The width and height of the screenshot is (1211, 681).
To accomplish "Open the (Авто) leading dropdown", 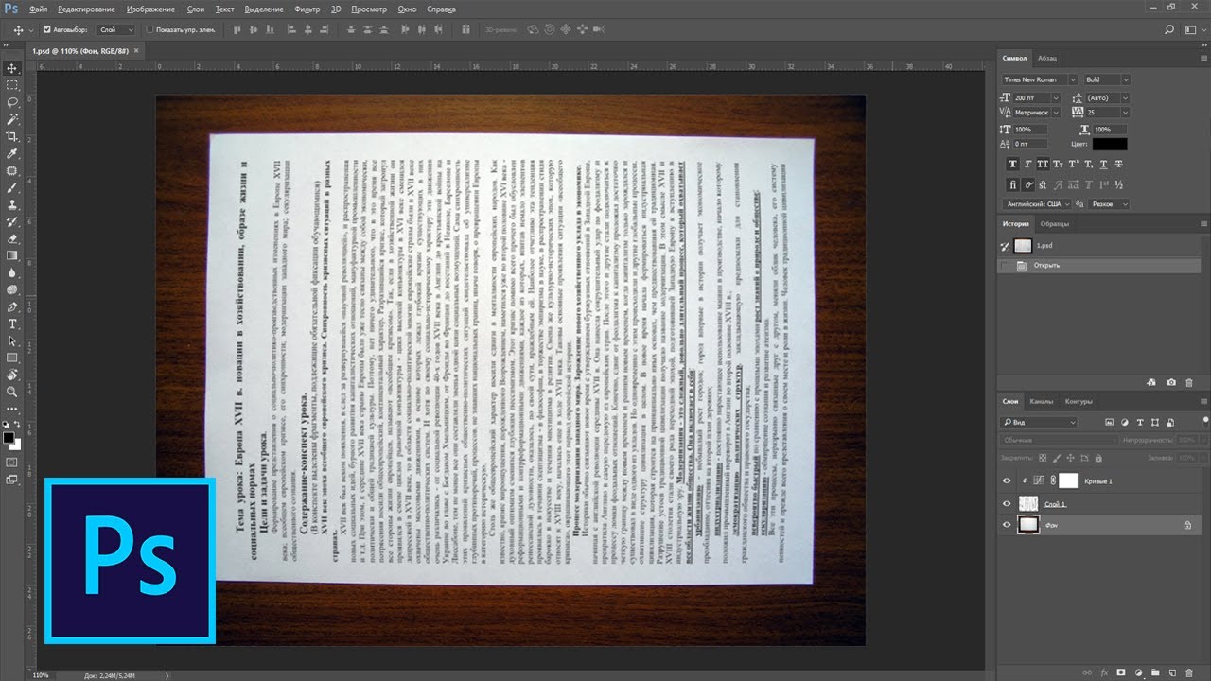I will [1107, 97].
